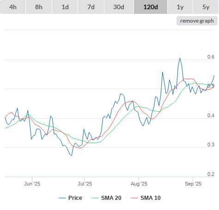Click the green SMA 20 legend line icon
The image size is (219, 210).
coord(95,198)
